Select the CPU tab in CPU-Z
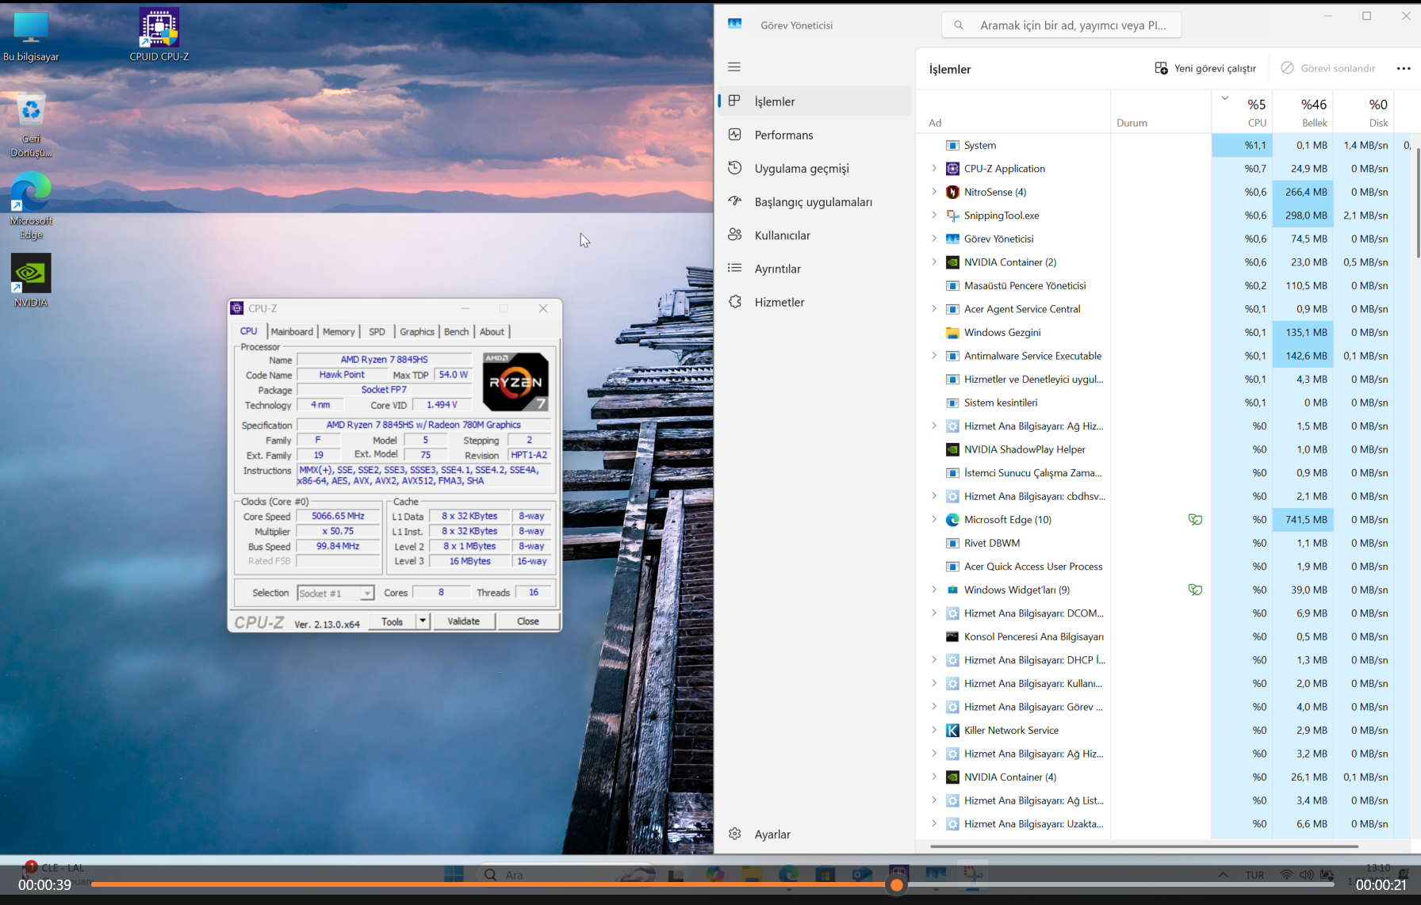 point(249,331)
